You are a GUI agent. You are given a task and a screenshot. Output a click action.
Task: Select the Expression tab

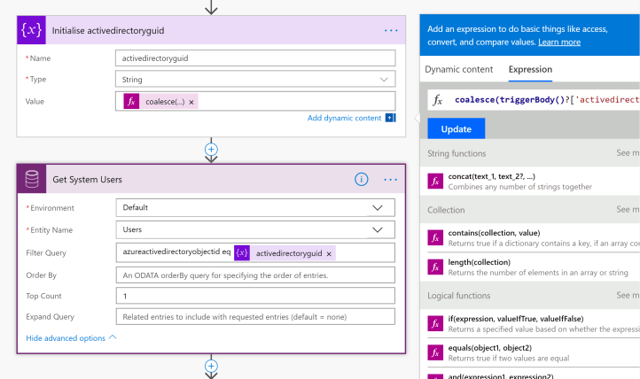[530, 69]
